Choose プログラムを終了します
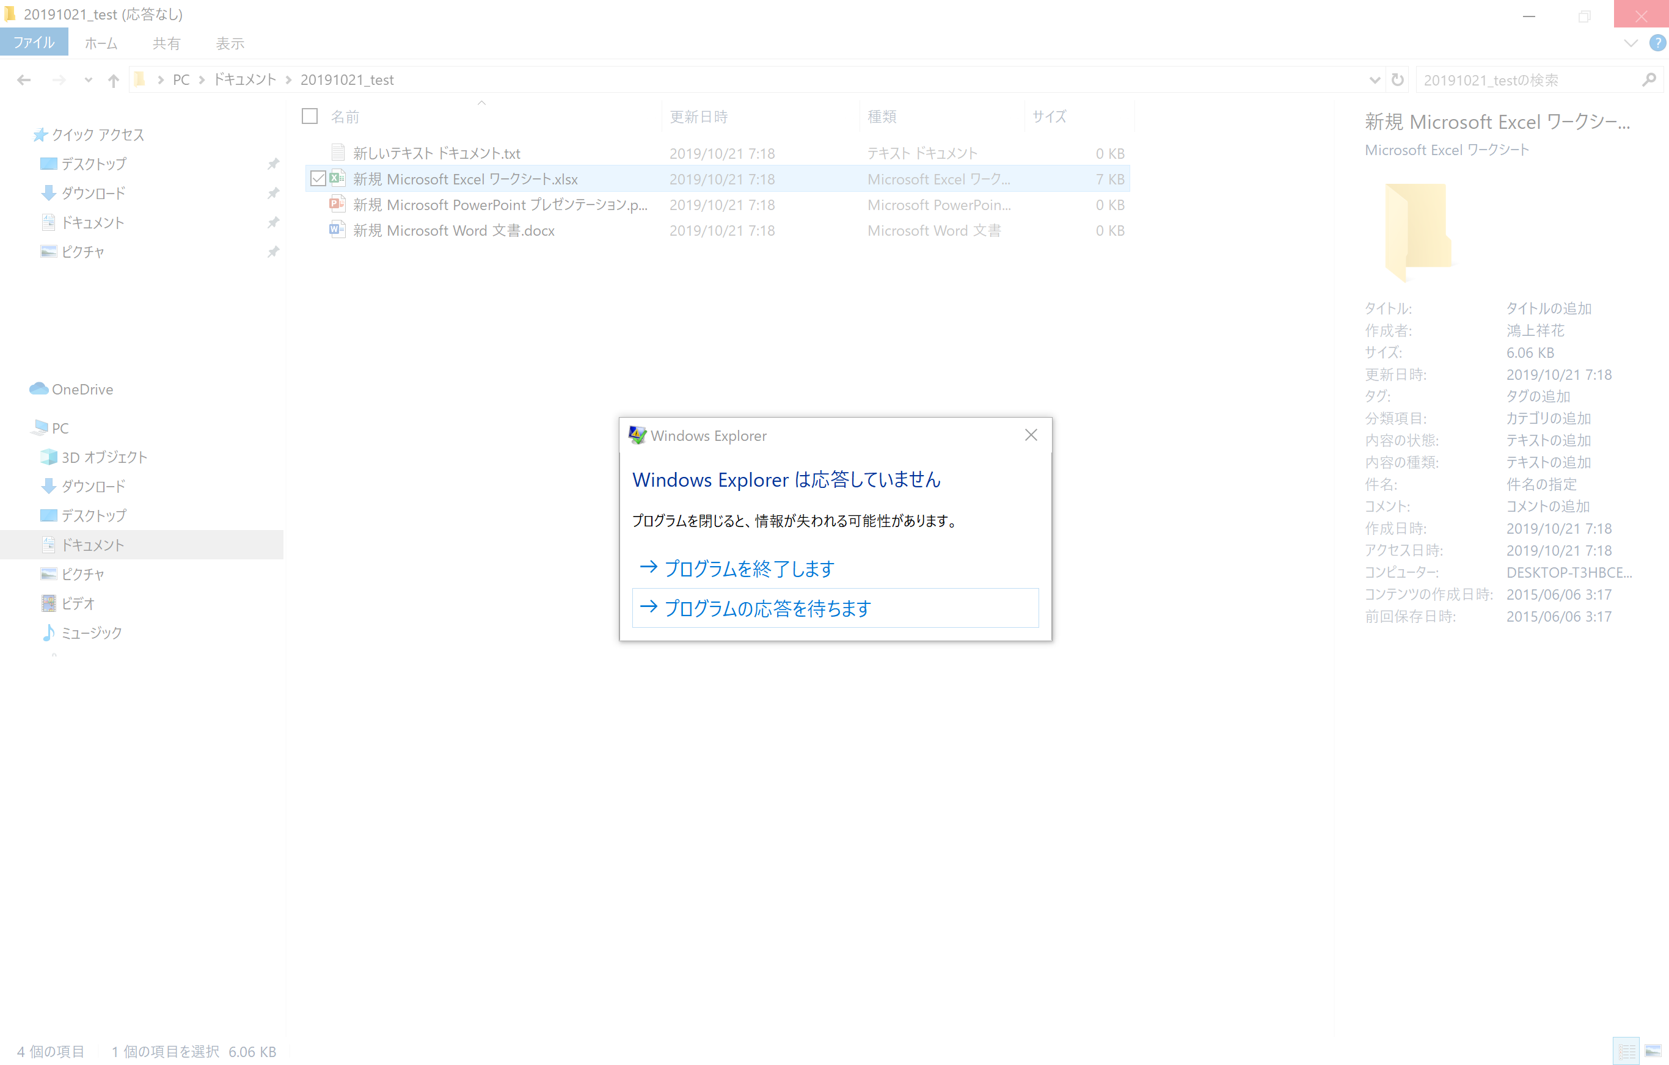 835,568
